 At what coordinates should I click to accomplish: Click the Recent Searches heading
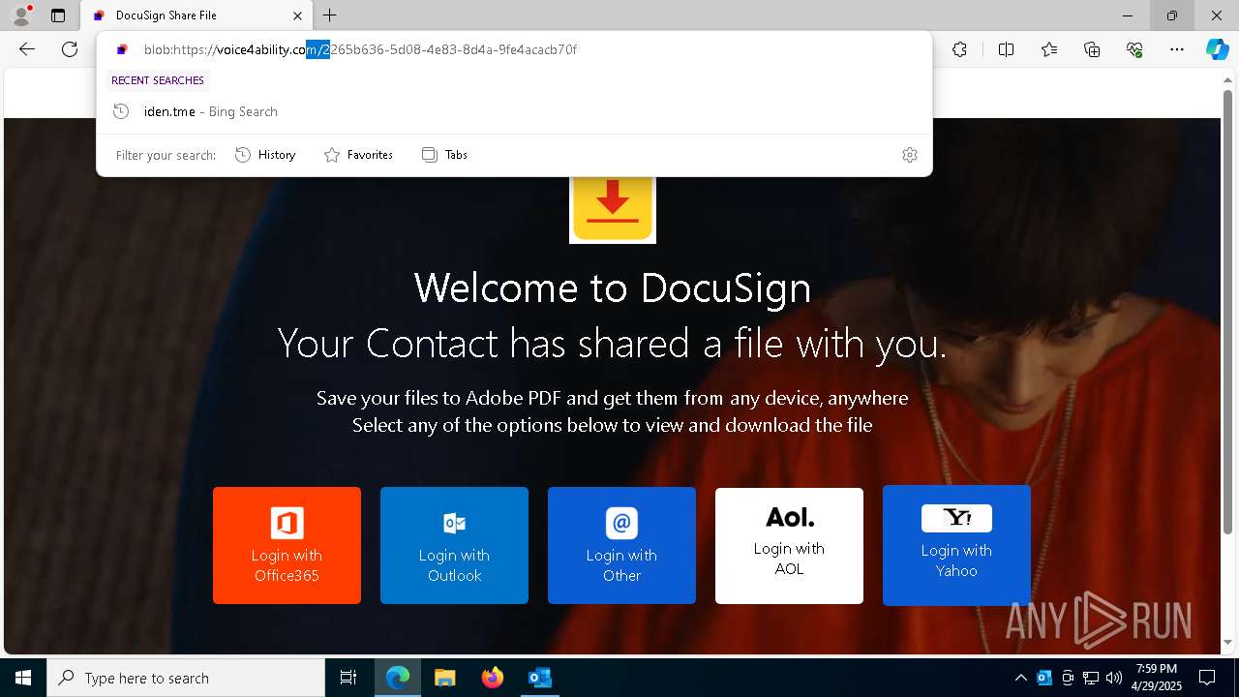(x=158, y=80)
